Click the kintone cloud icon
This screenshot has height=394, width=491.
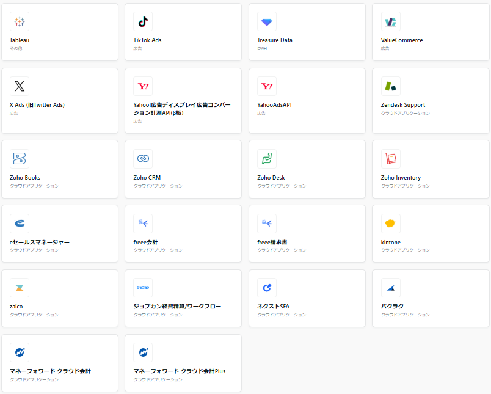390,224
